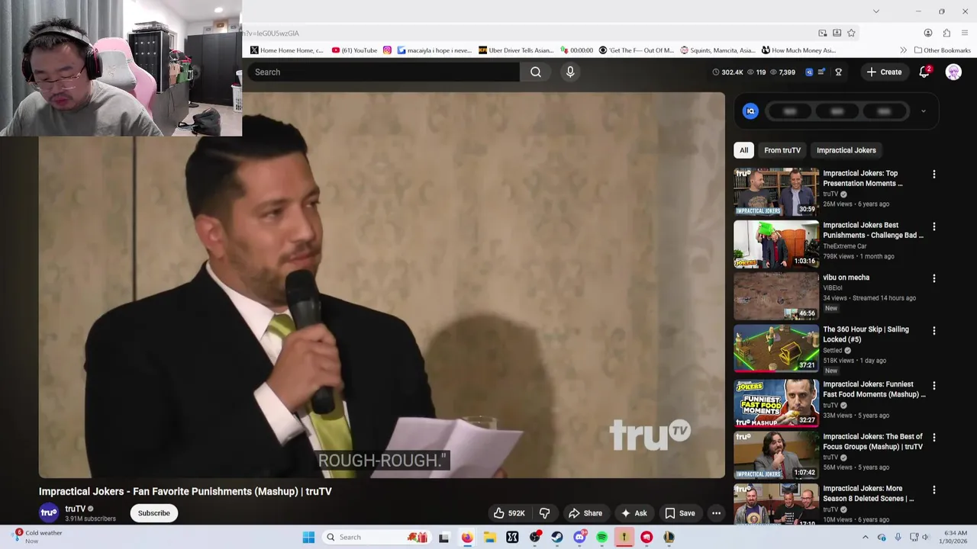The width and height of the screenshot is (977, 549).
Task: Click The 360 Hour Skip video title
Action: pos(866,334)
